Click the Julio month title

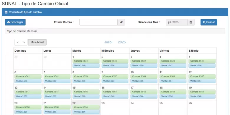[108, 42]
